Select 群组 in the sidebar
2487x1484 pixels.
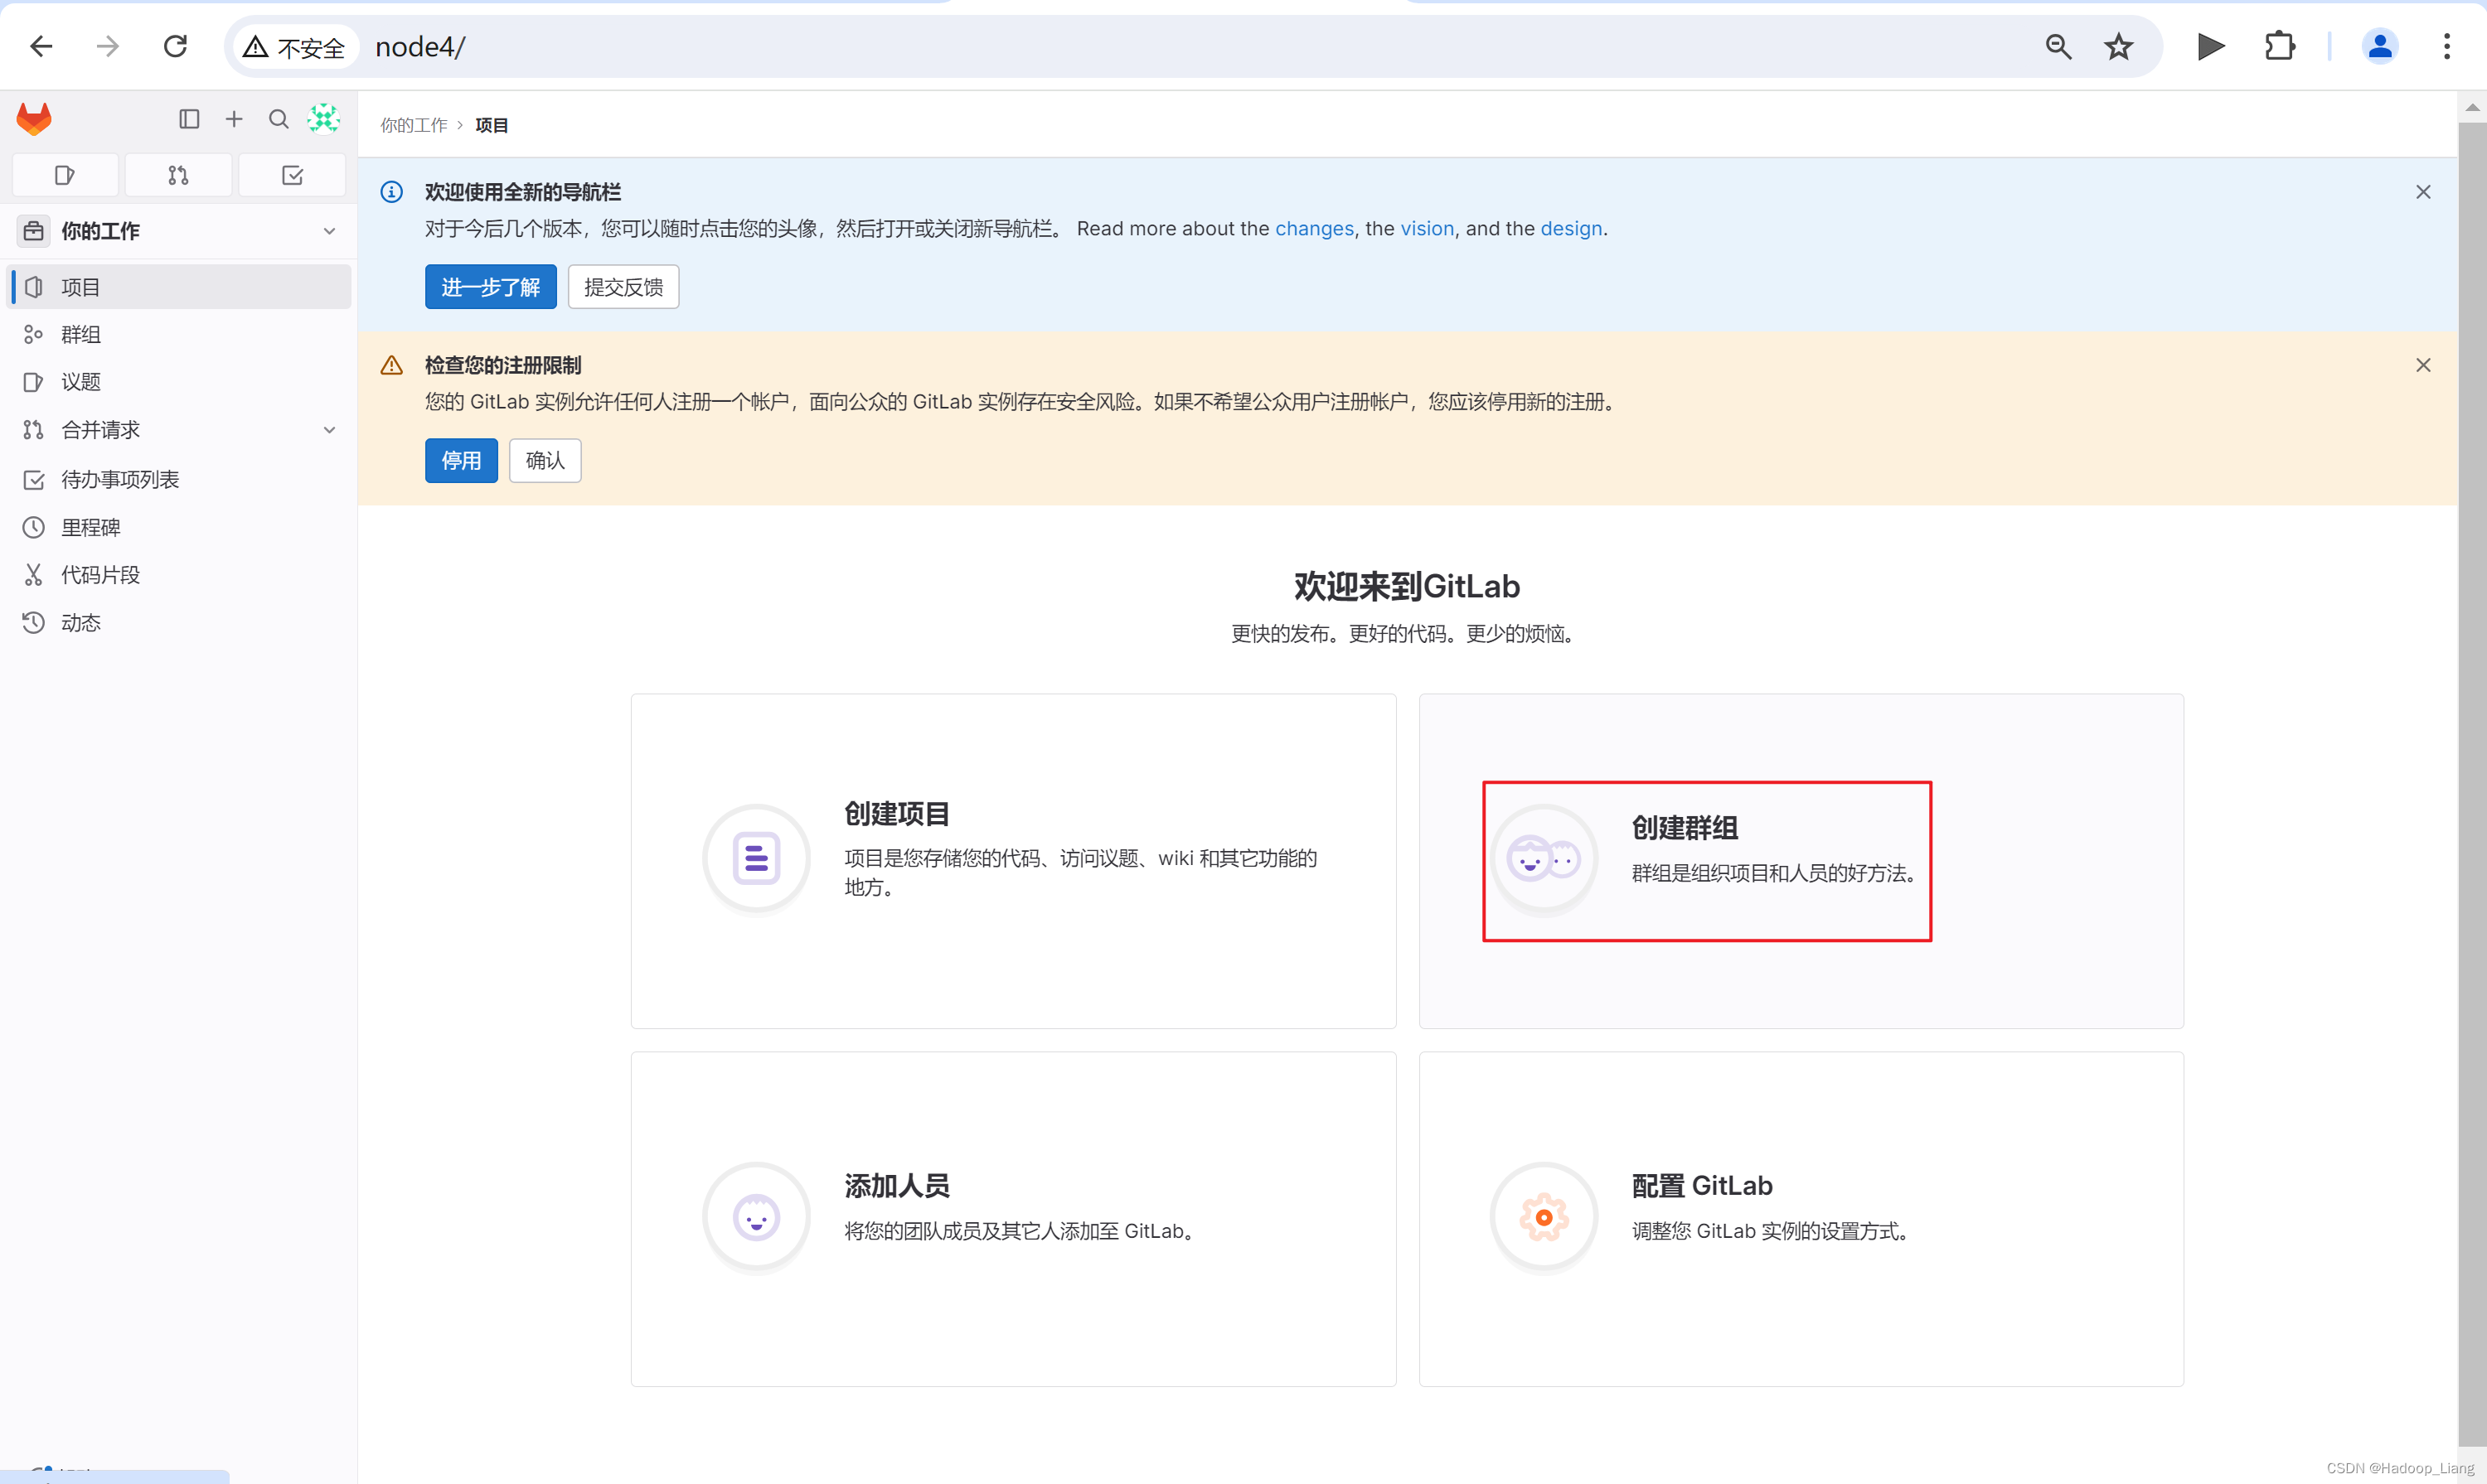[x=81, y=334]
